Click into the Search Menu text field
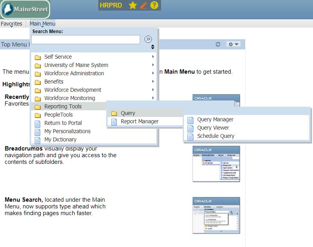Image resolution: width=313 pixels, height=247 pixels. coord(86,39)
